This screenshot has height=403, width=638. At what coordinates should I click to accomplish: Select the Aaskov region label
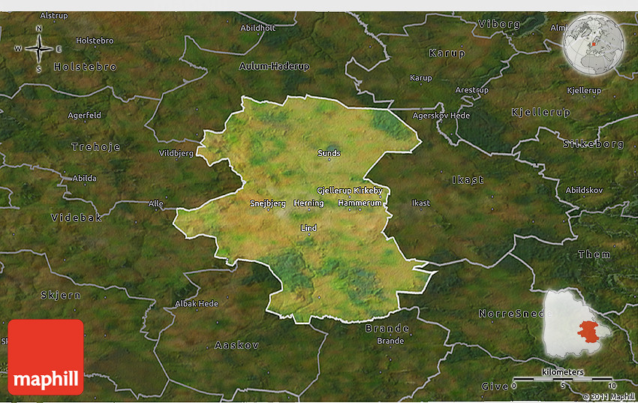pos(236,345)
